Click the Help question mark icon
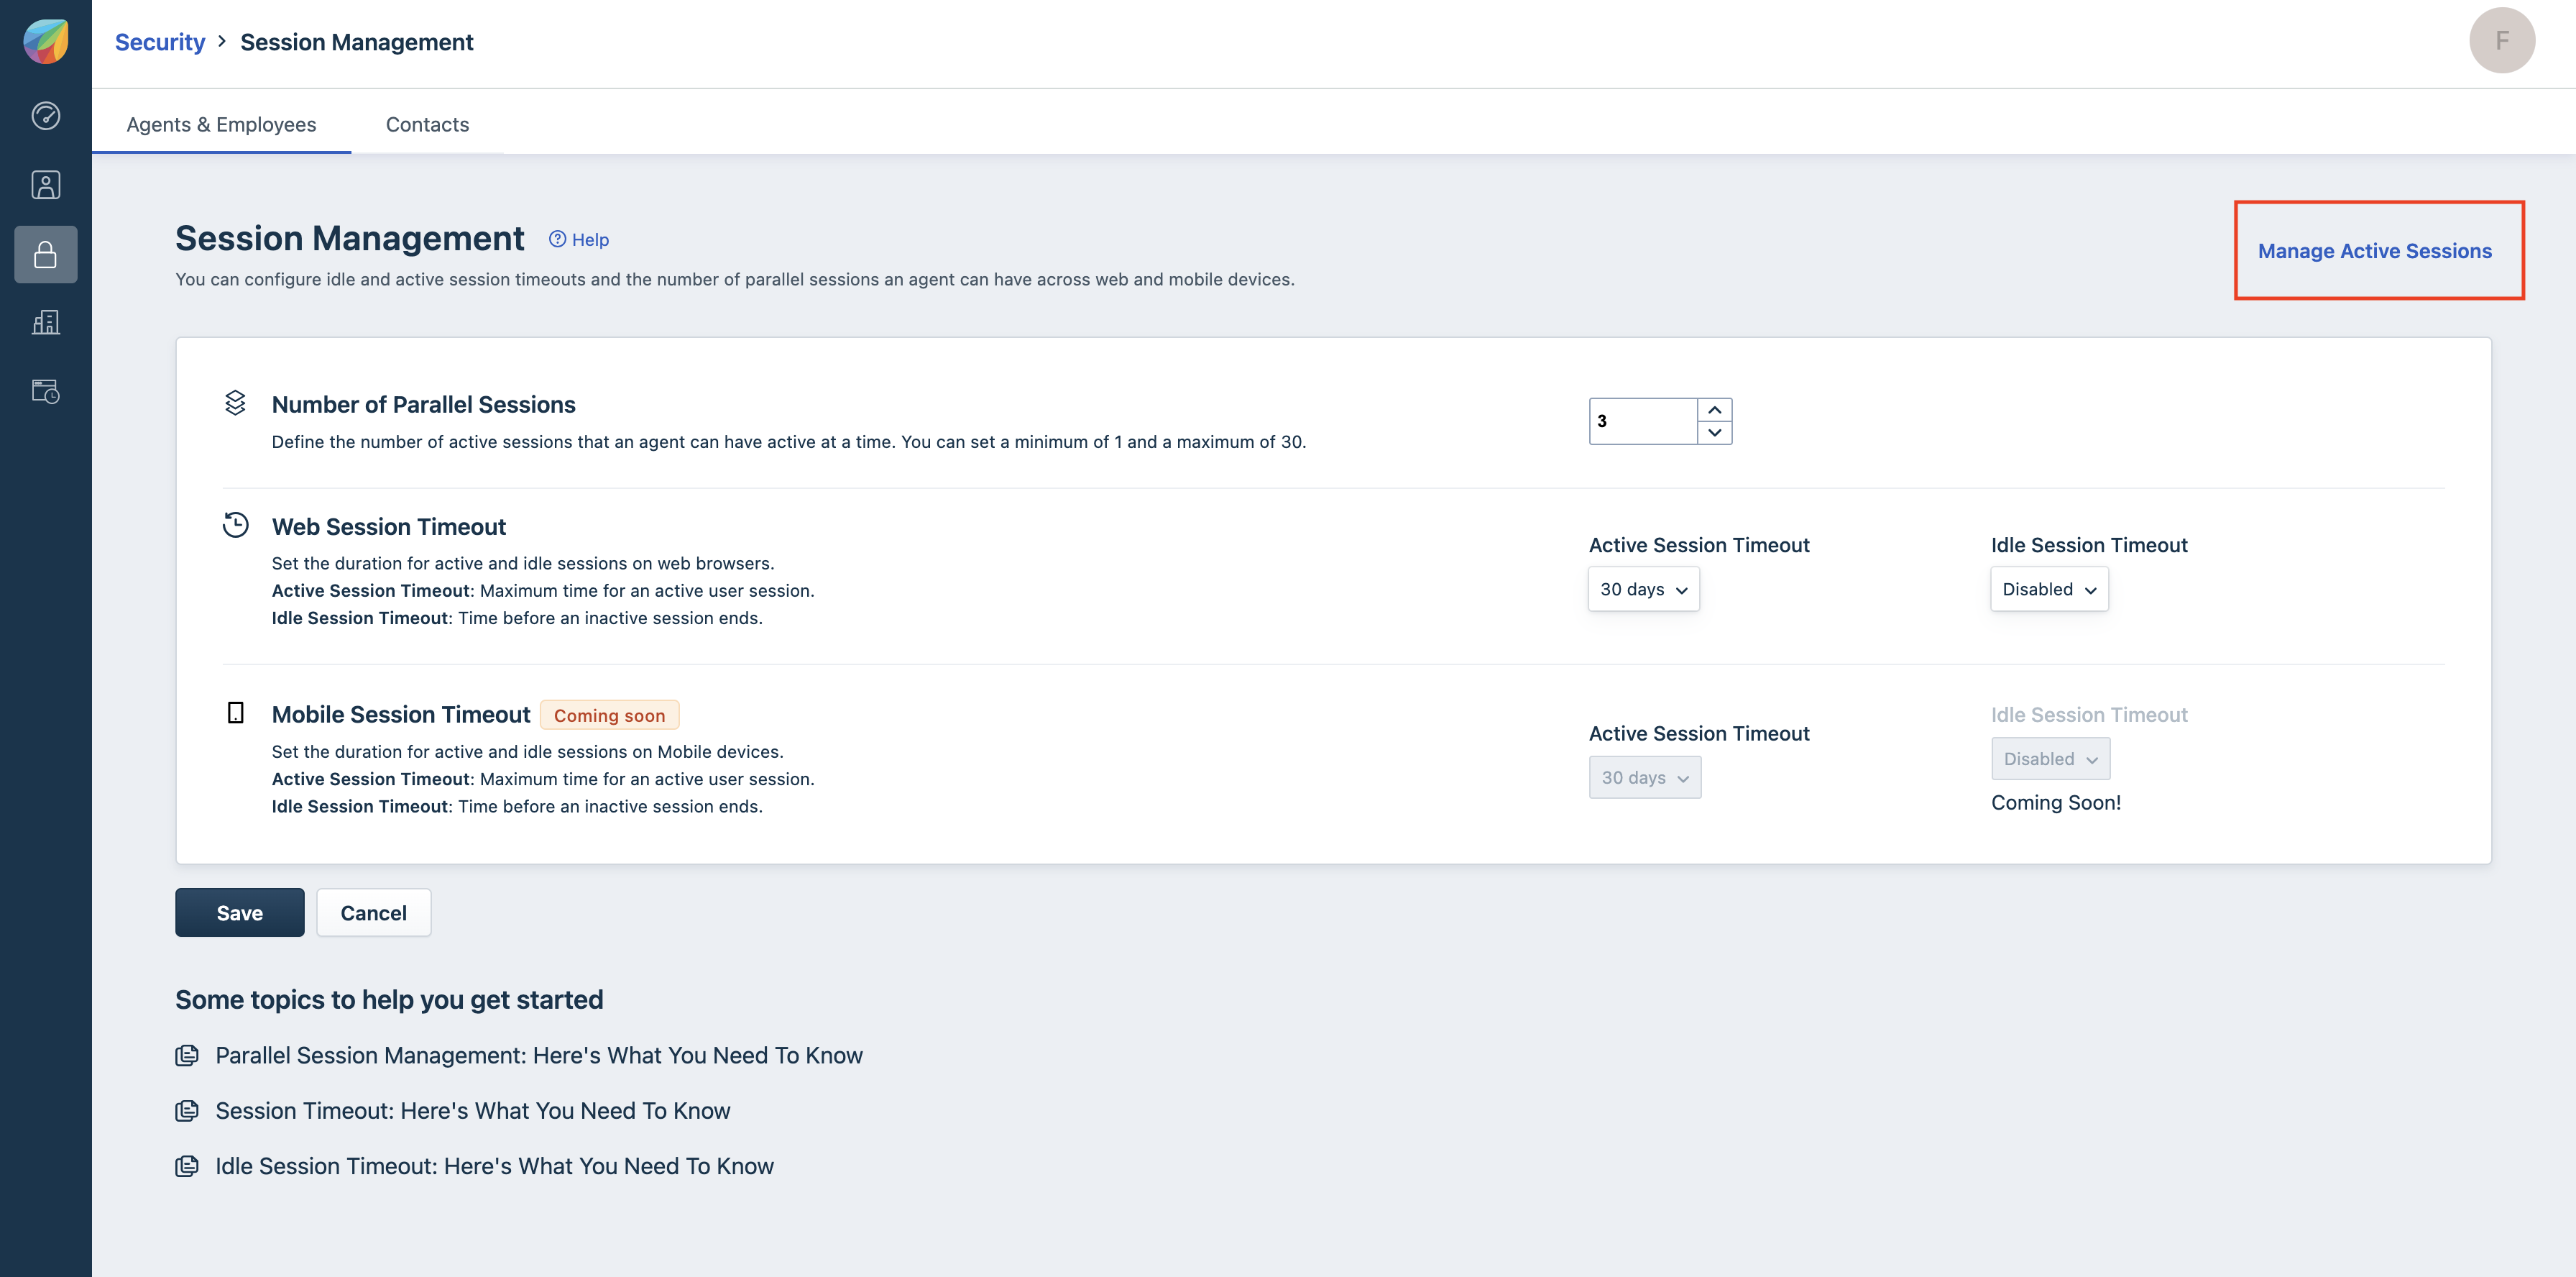This screenshot has height=1277, width=2576. pos(557,239)
